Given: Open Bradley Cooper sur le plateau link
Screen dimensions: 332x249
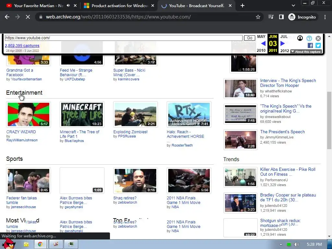Looking at the screenshot, I should click(288, 197).
